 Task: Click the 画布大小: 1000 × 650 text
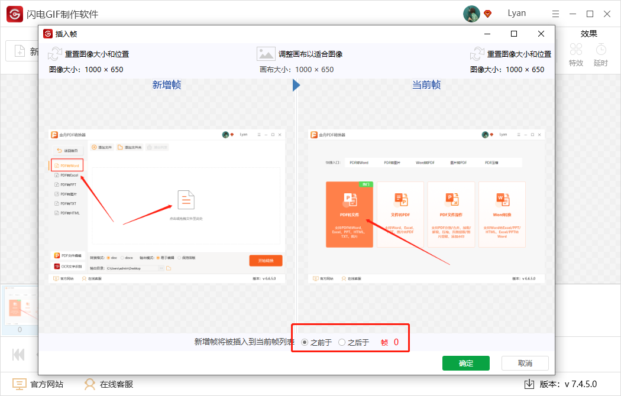tap(297, 70)
